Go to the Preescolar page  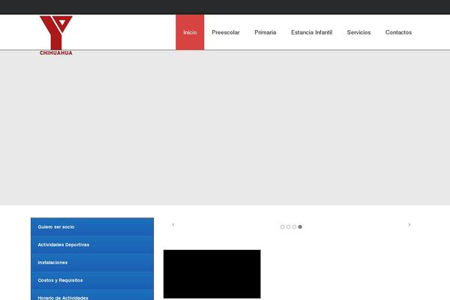pos(226,32)
